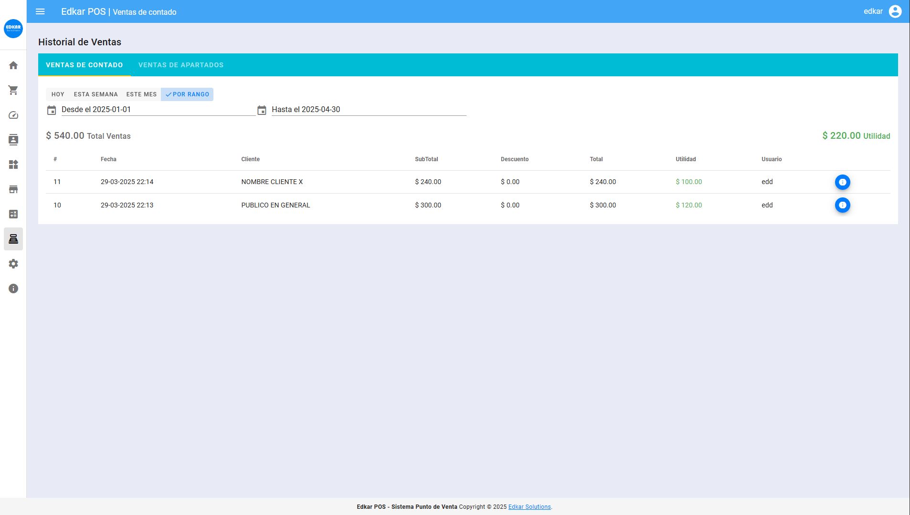The width and height of the screenshot is (910, 515).
Task: Open calendar picker for Desde date
Action: coord(52,111)
